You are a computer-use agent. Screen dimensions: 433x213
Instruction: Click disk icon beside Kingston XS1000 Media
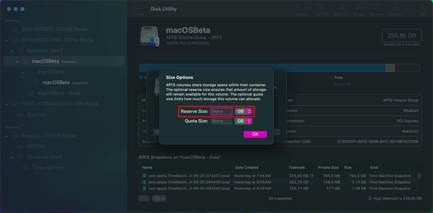point(15,136)
